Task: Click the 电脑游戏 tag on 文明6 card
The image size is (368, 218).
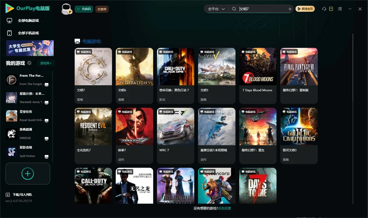Action: 125,52
